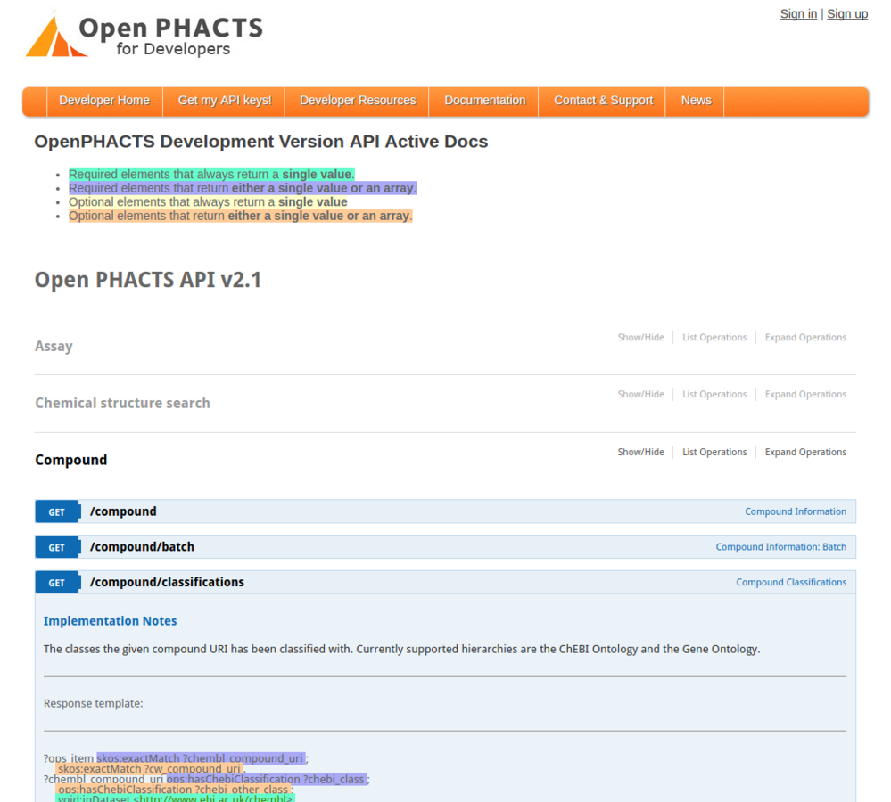Viewport: 891px width, 802px height.
Task: Open the Compound Information link
Action: point(795,511)
